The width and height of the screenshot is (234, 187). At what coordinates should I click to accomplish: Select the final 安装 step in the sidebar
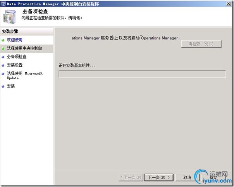point(11,86)
